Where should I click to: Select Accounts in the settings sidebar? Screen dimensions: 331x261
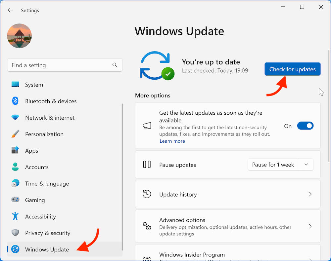36,167
